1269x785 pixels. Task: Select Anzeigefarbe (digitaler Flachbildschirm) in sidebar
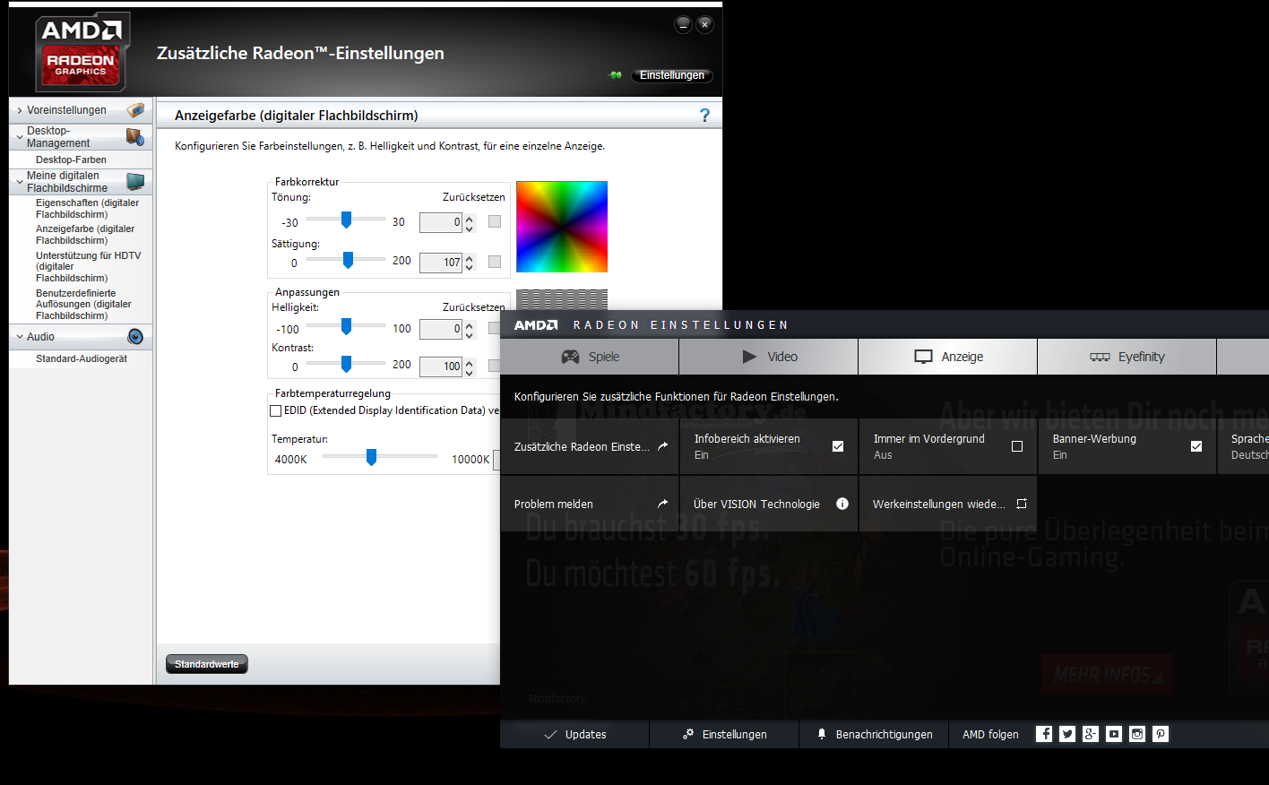85,235
